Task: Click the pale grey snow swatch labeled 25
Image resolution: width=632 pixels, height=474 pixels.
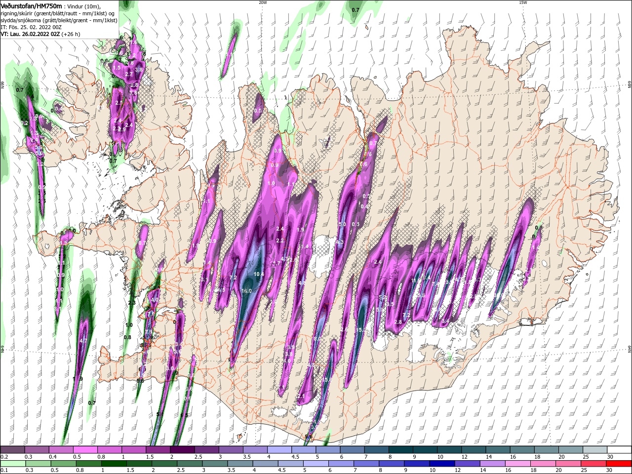Action: [x=595, y=450]
